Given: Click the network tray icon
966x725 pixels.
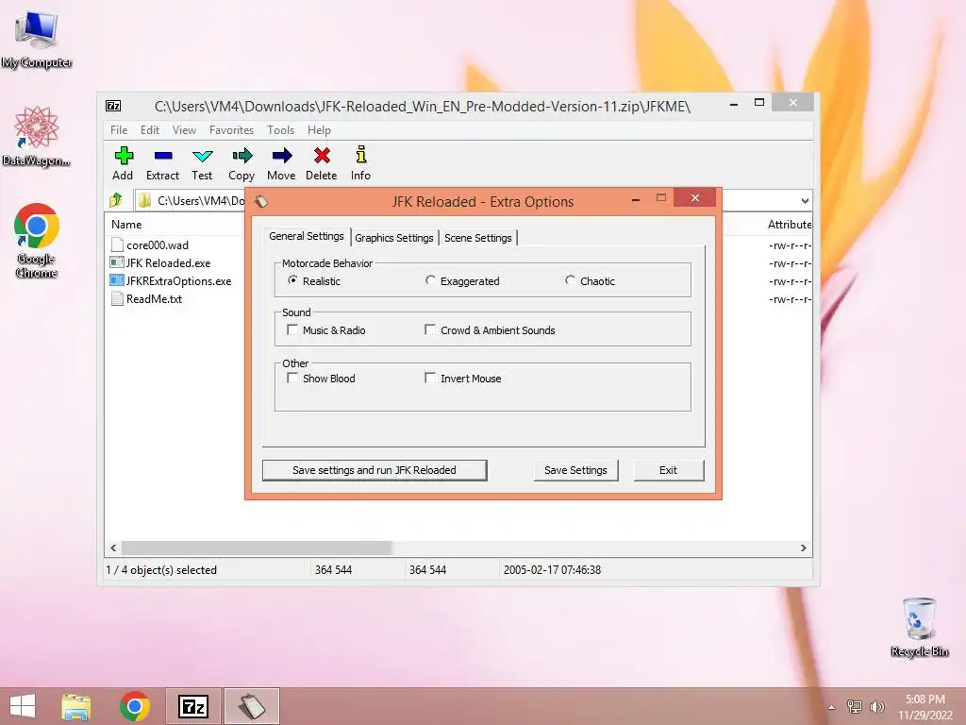Looking at the screenshot, I should click(854, 707).
